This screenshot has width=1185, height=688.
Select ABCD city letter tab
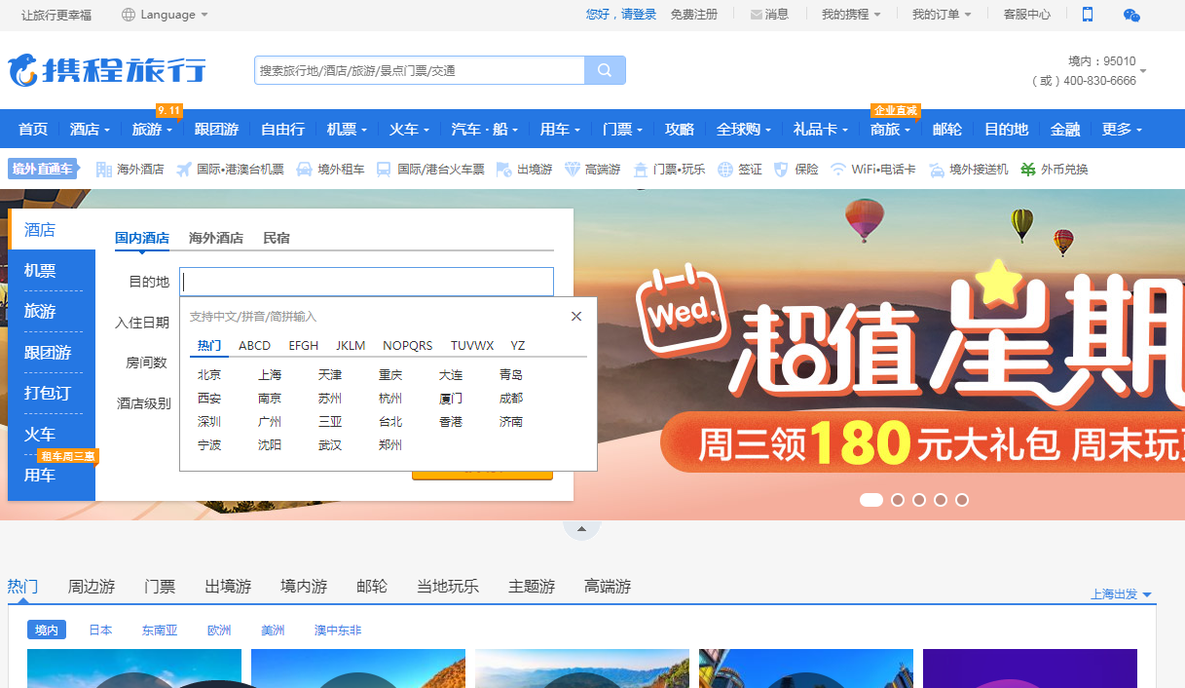click(255, 346)
